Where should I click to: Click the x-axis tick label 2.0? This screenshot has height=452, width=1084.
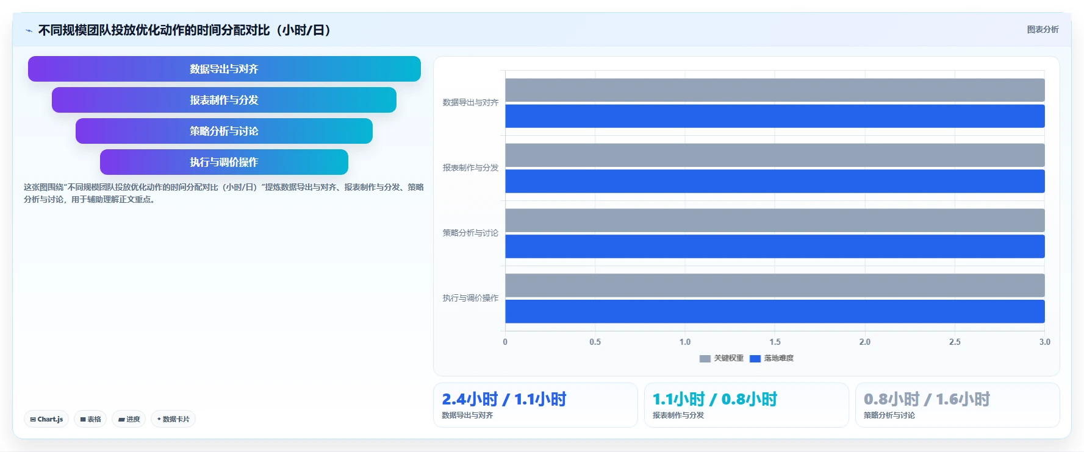click(x=865, y=342)
